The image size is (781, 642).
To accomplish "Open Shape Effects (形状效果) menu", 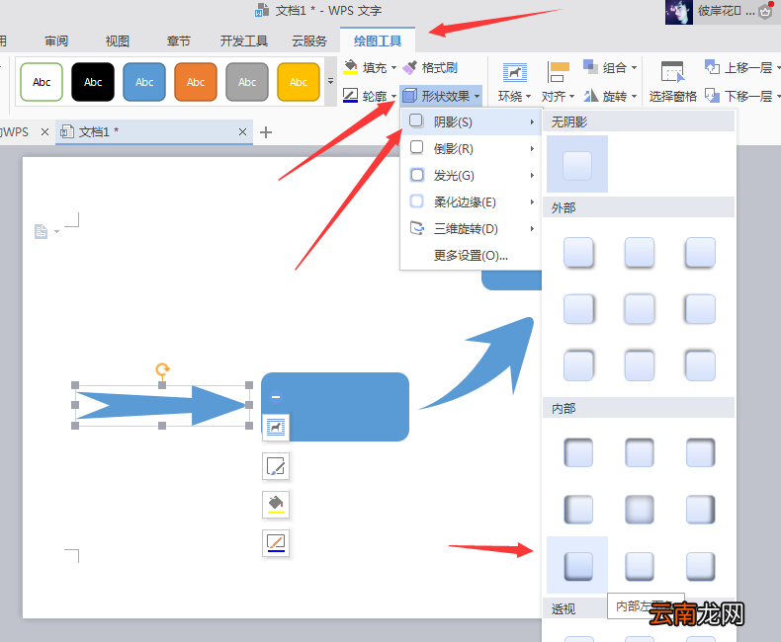I will point(441,96).
